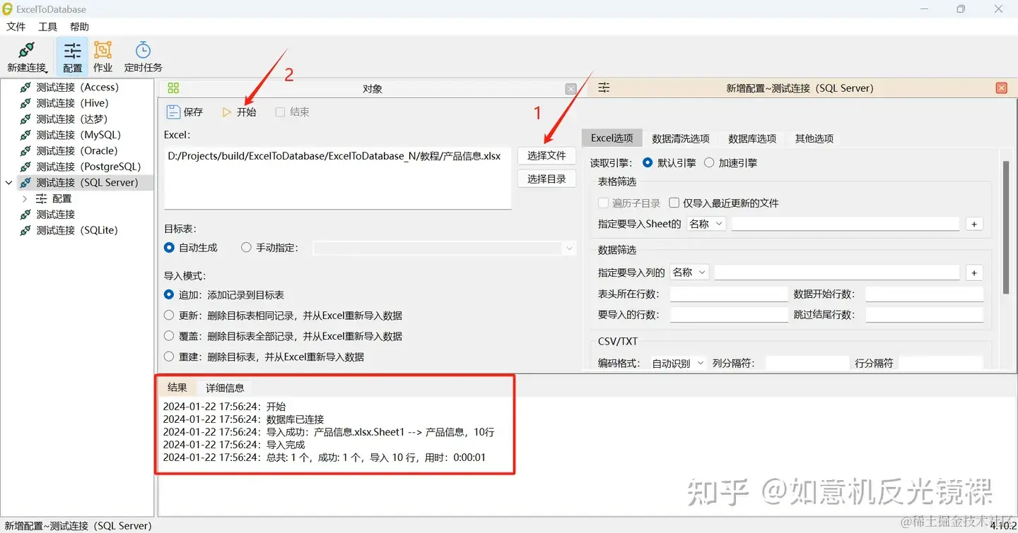Switch to the 详细信息 tab
Image resolution: width=1018 pixels, height=533 pixels.
(225, 388)
